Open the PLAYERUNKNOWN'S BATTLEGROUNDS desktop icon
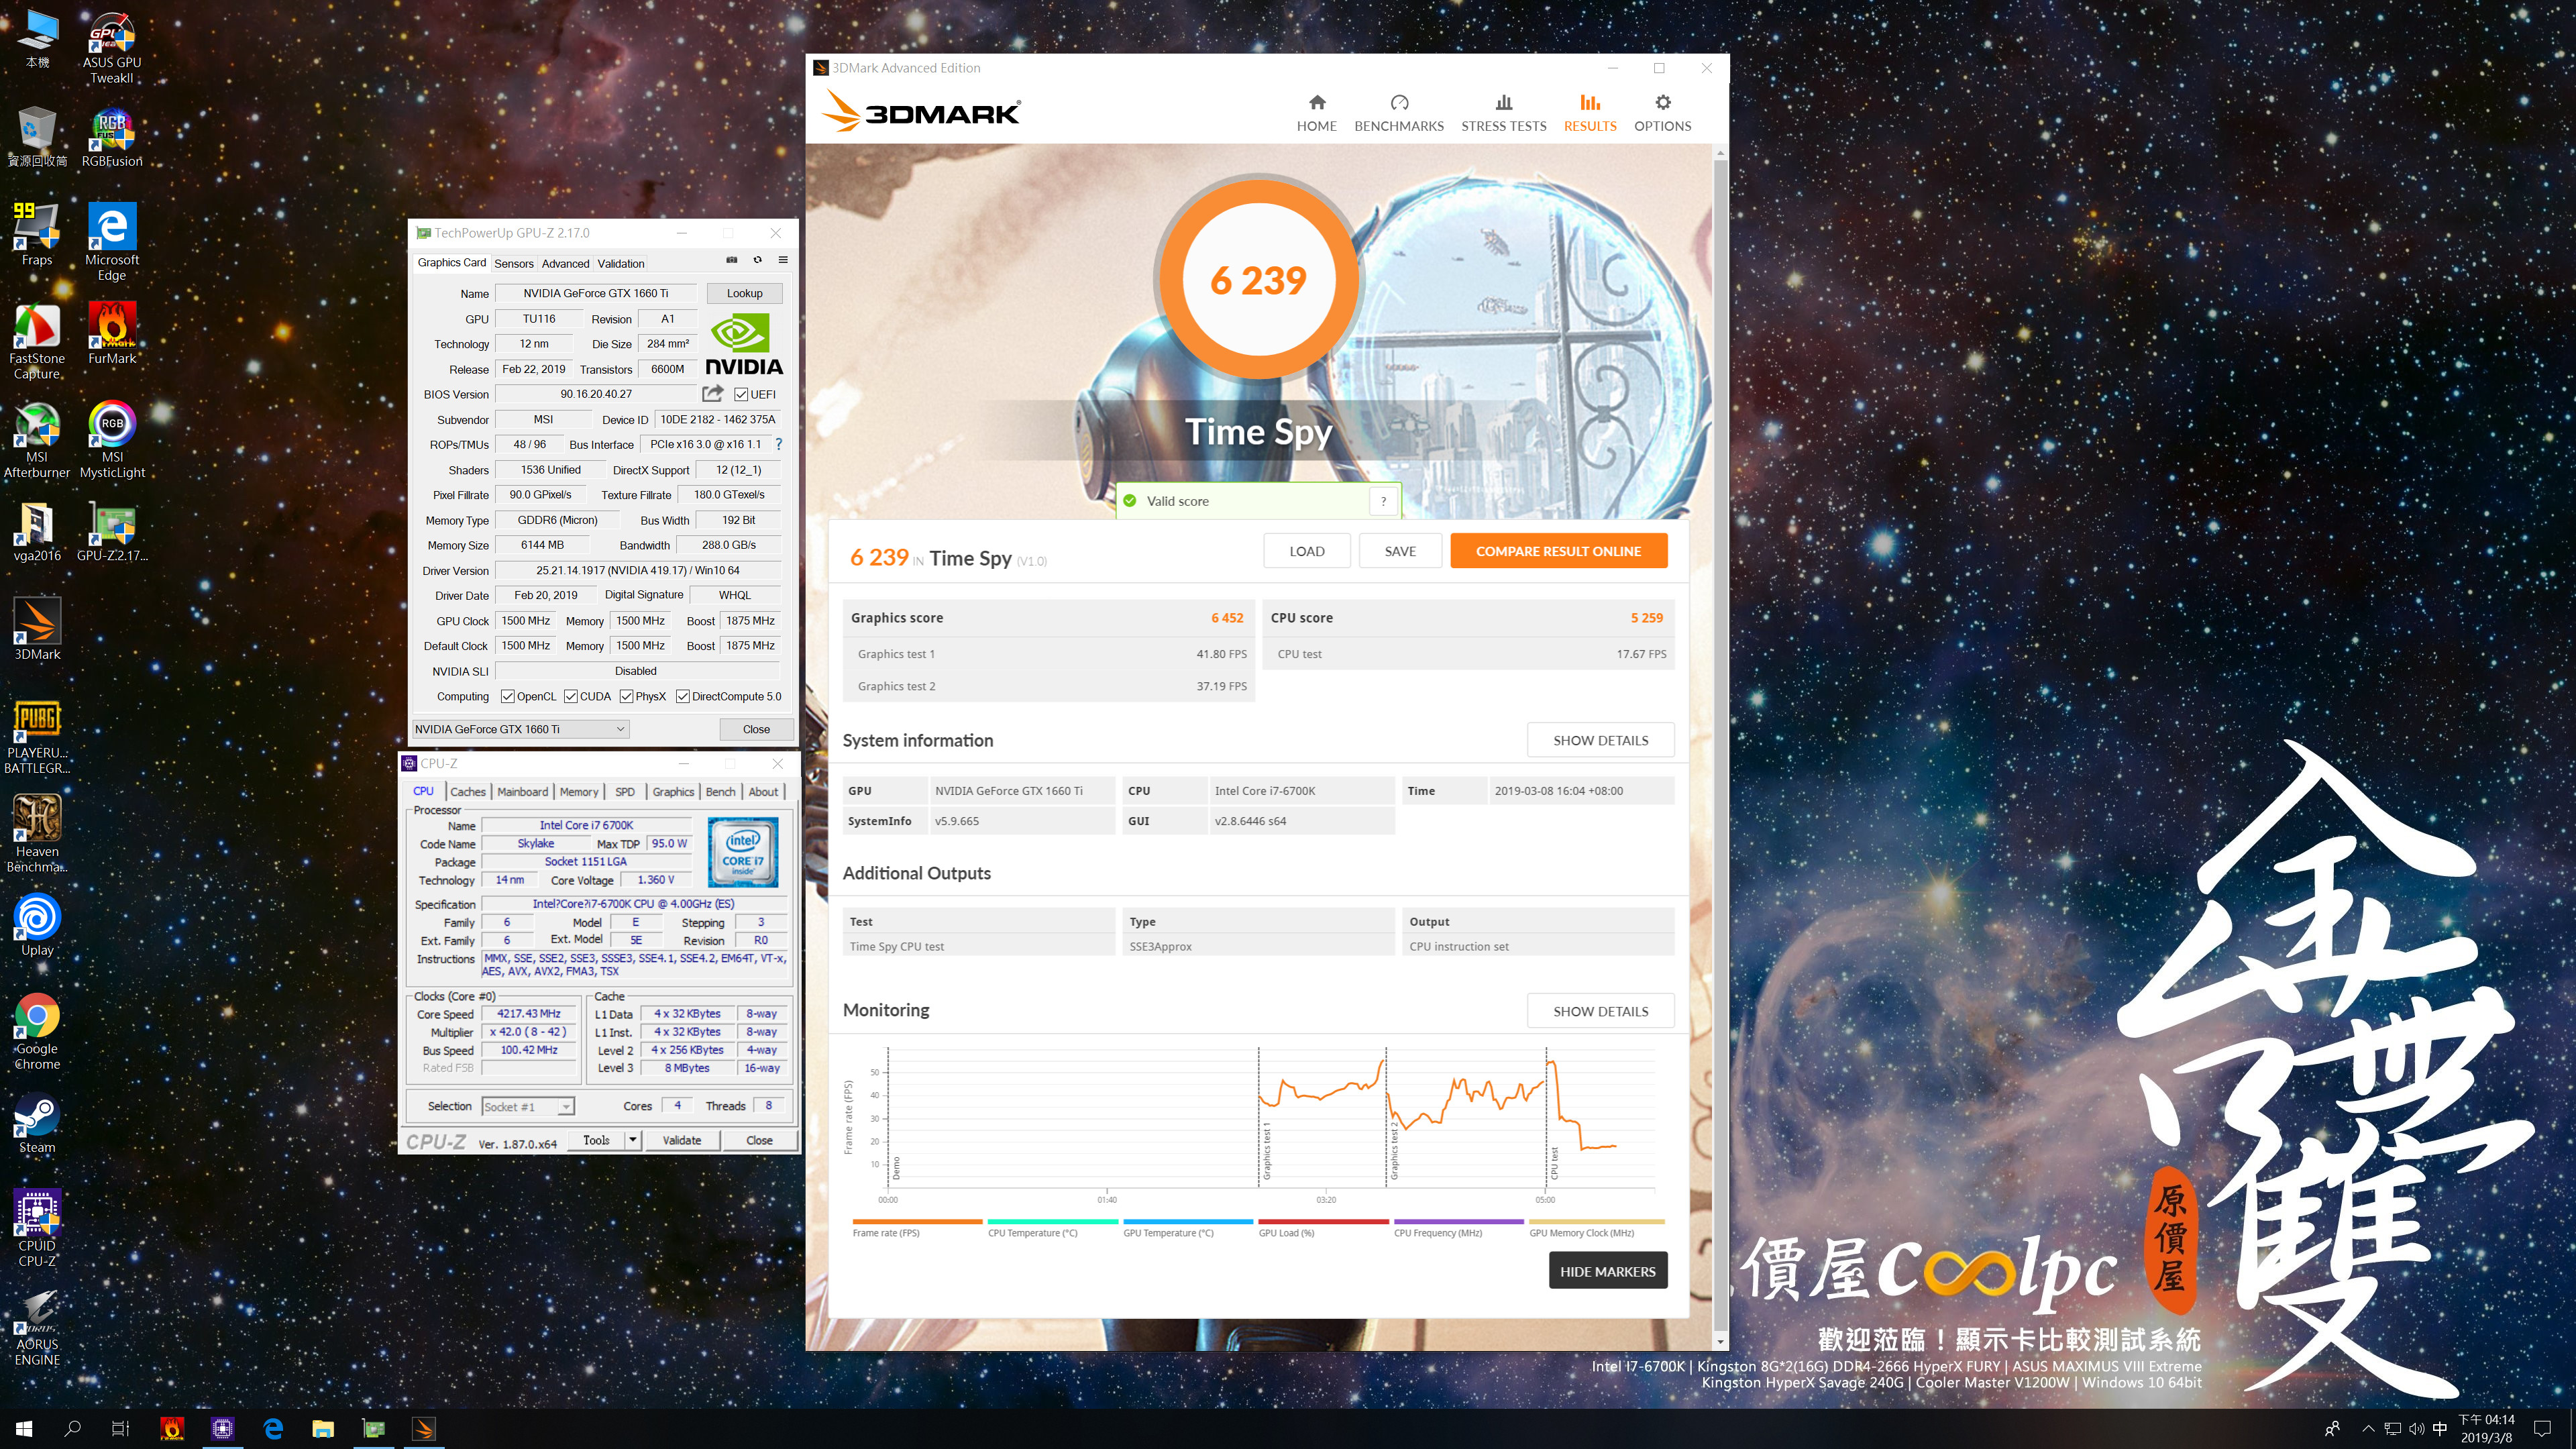This screenshot has height=1449, width=2576. coord(37,737)
